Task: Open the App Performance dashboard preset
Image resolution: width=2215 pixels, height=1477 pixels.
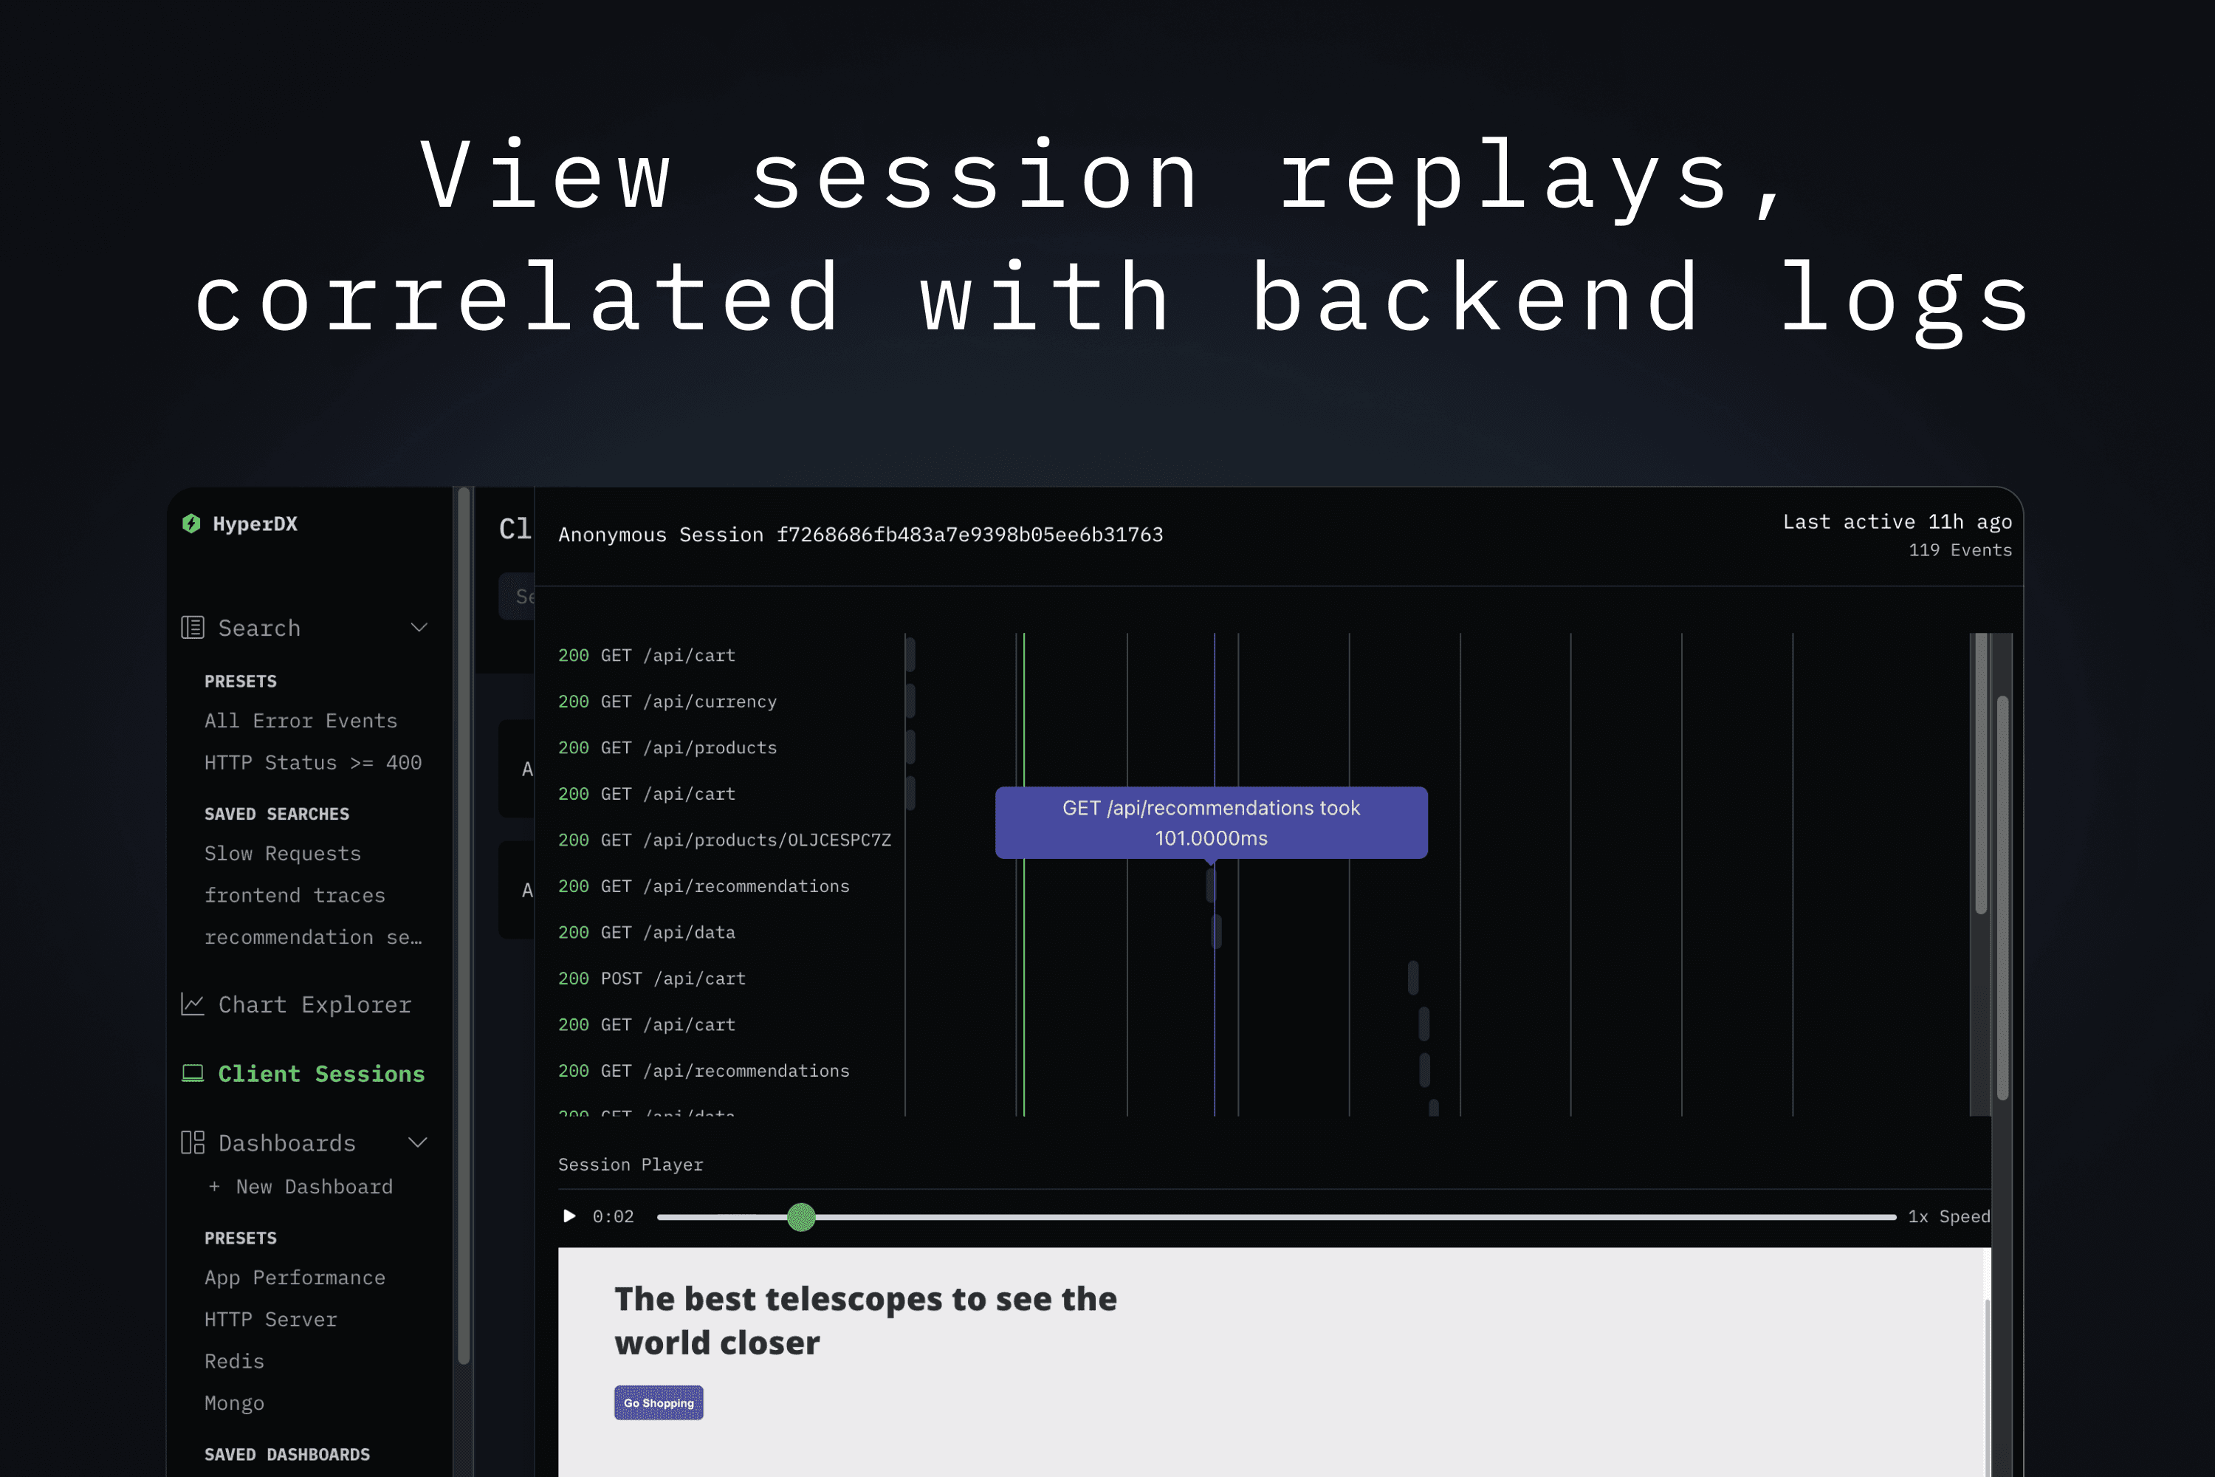Action: tap(295, 1278)
